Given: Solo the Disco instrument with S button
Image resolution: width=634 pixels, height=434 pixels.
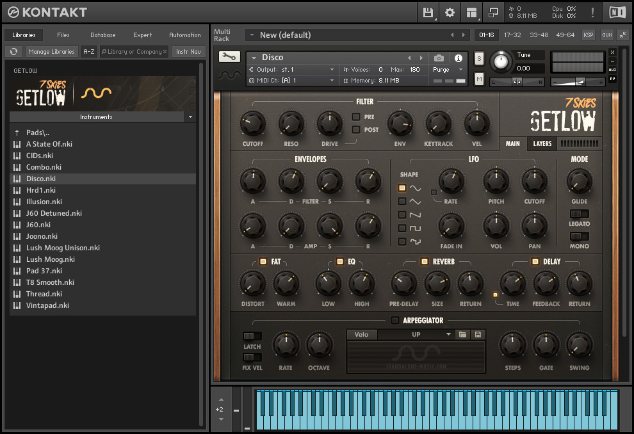Looking at the screenshot, I should click(x=479, y=59).
